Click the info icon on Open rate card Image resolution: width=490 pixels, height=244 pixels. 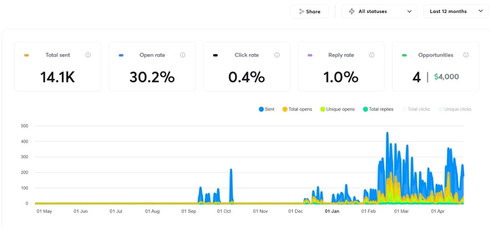click(x=183, y=55)
